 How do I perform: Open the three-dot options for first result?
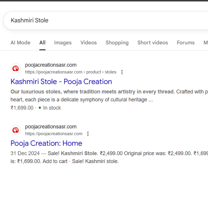[122, 72]
